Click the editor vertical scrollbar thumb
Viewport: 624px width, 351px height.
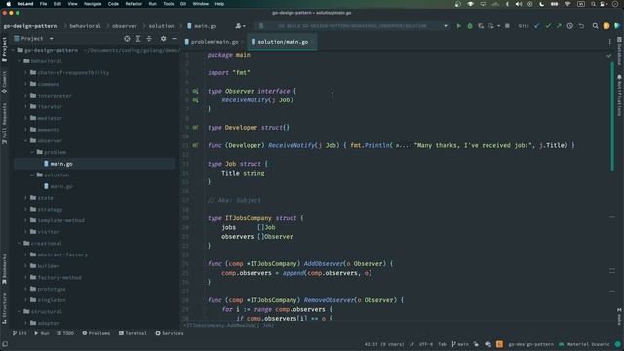click(x=612, y=116)
